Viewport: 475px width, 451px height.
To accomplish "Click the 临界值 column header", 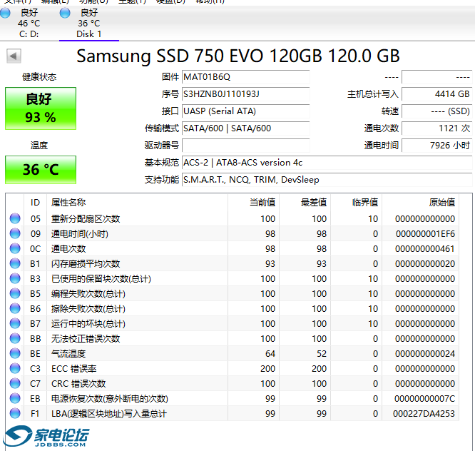I will (357, 202).
